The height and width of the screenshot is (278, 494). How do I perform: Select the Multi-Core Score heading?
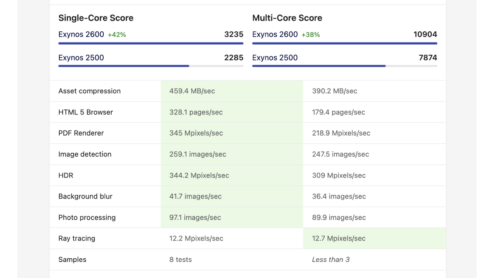click(287, 18)
